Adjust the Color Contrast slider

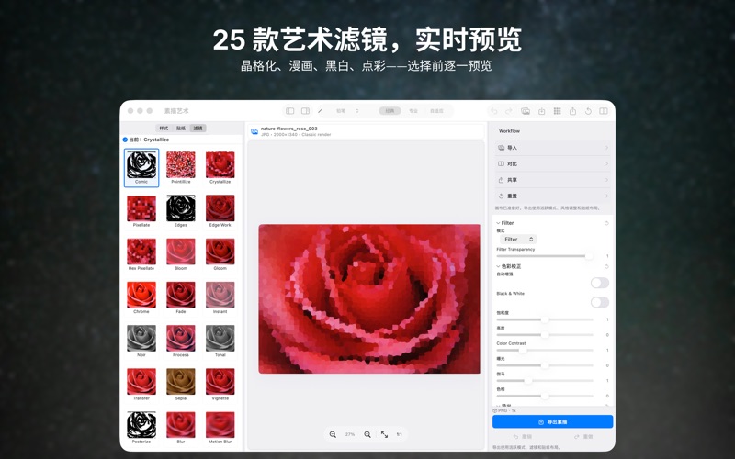coord(545,351)
